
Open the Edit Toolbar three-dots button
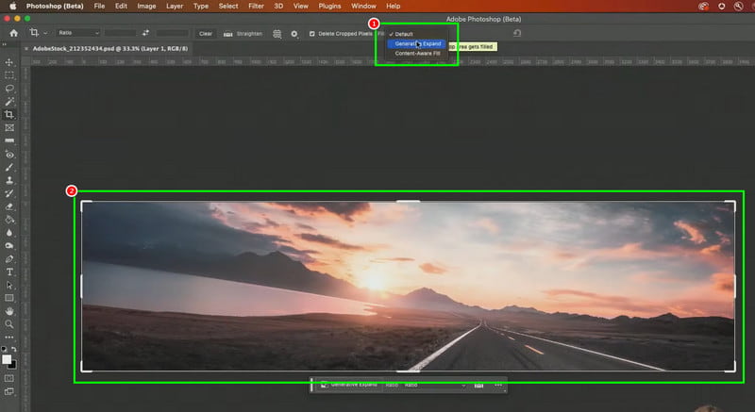[9, 338]
